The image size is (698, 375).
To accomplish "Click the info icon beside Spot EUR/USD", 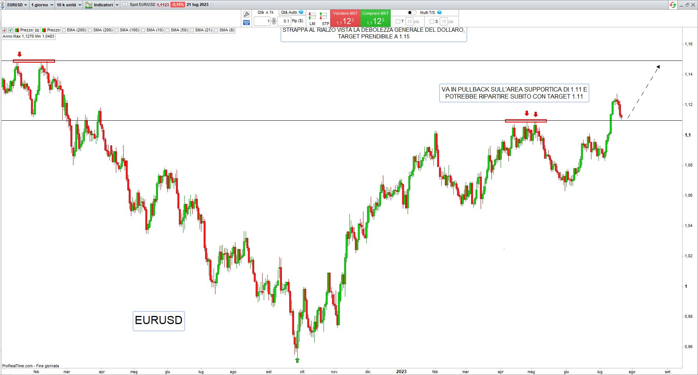I will pyautogui.click(x=125, y=5).
